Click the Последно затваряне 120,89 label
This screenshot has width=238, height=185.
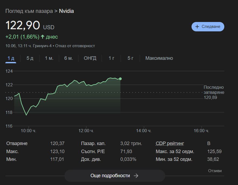click(214, 92)
